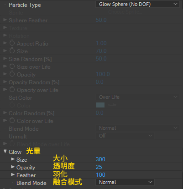
Task: Expand the Blend Mode over Life property
Action: (5, 143)
